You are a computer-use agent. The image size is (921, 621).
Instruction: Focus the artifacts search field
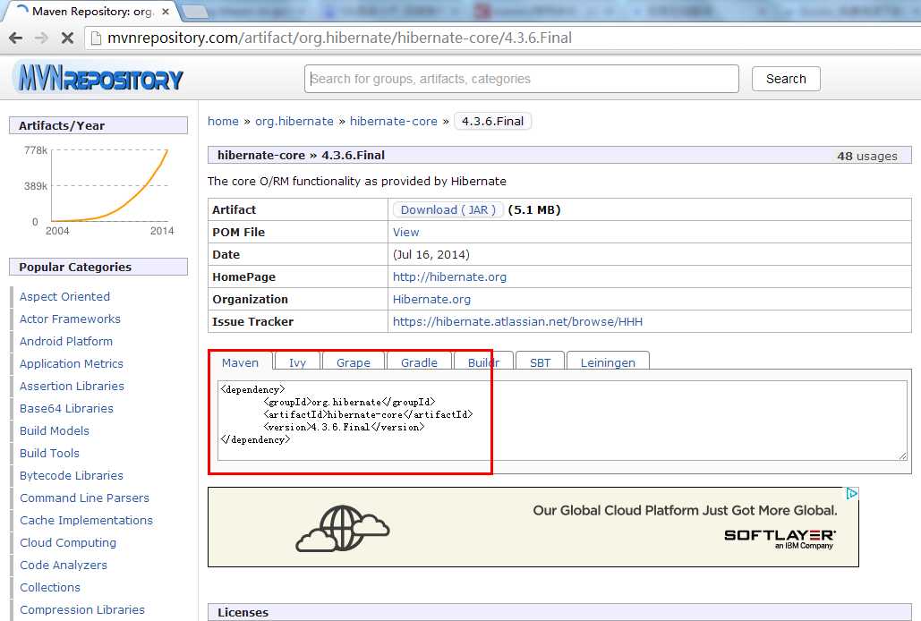tap(521, 79)
